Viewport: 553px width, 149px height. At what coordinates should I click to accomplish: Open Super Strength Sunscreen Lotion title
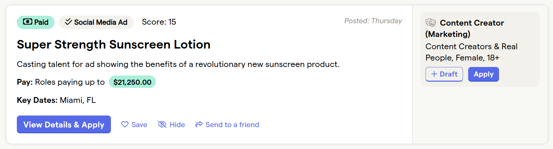[x=114, y=44]
